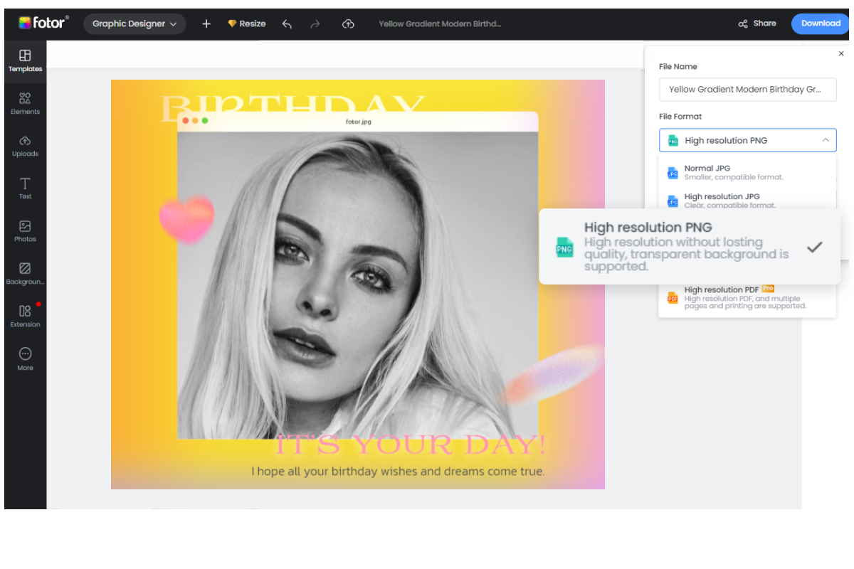Click the cloud save icon
Screen dimensions: 854x569
[x=348, y=23]
